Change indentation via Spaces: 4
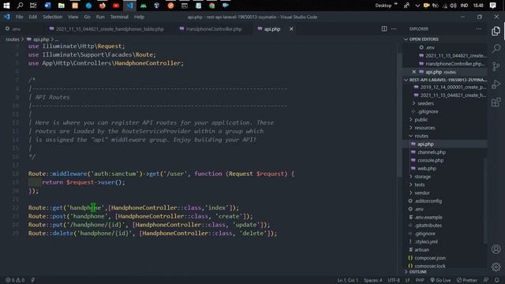The width and height of the screenshot is (505, 284). point(372,280)
